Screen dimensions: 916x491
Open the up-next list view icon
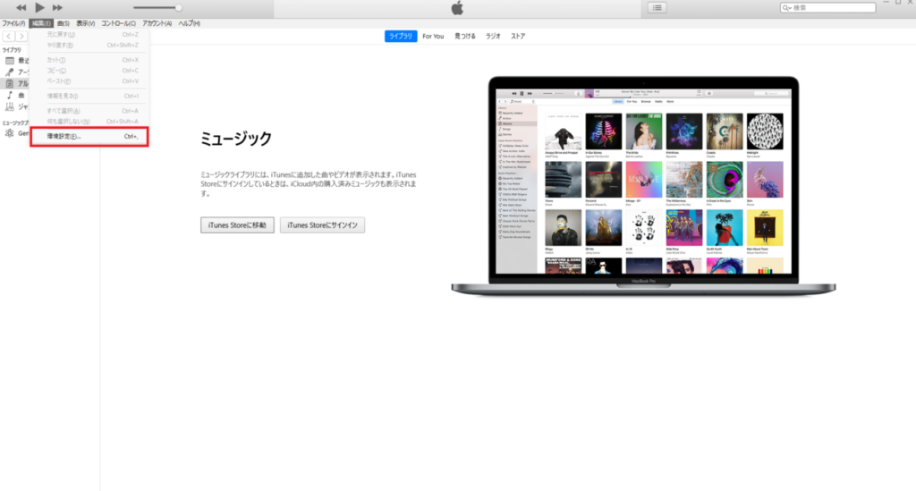pos(657,7)
